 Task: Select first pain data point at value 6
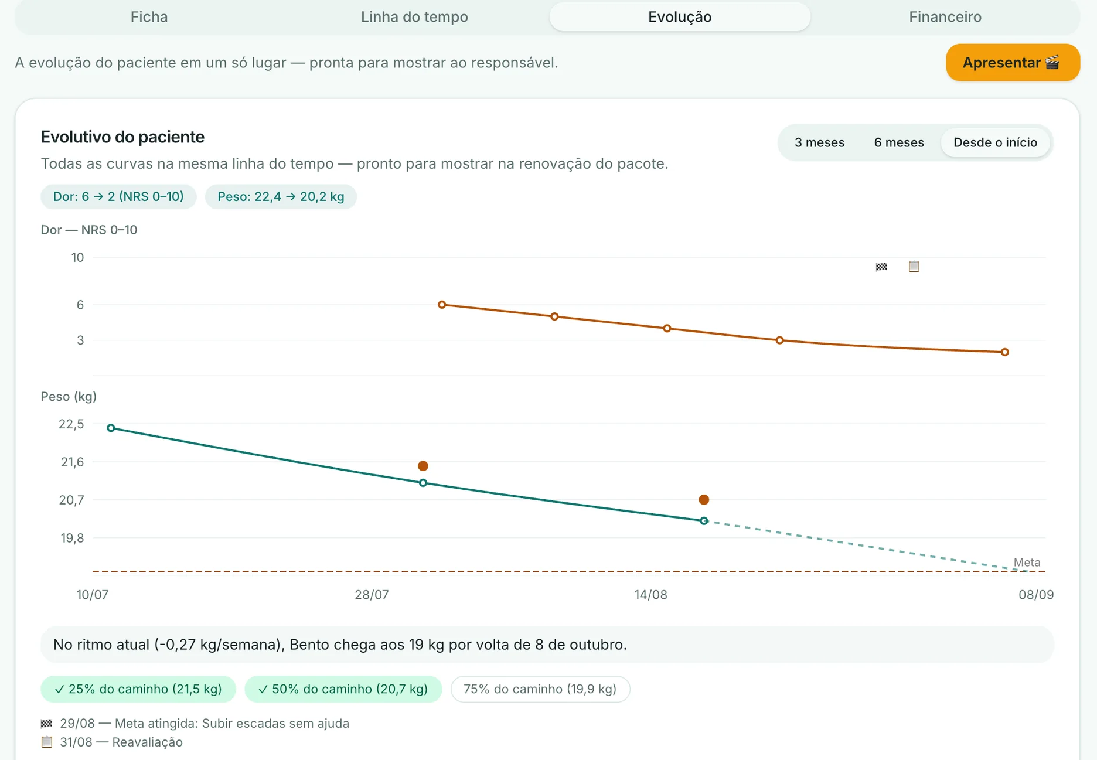[x=442, y=305]
